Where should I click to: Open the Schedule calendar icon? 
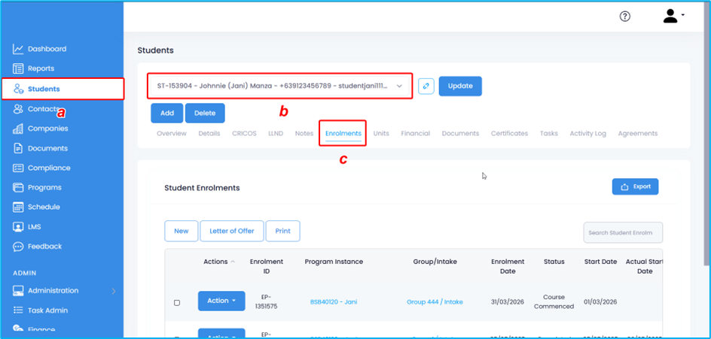click(18, 207)
